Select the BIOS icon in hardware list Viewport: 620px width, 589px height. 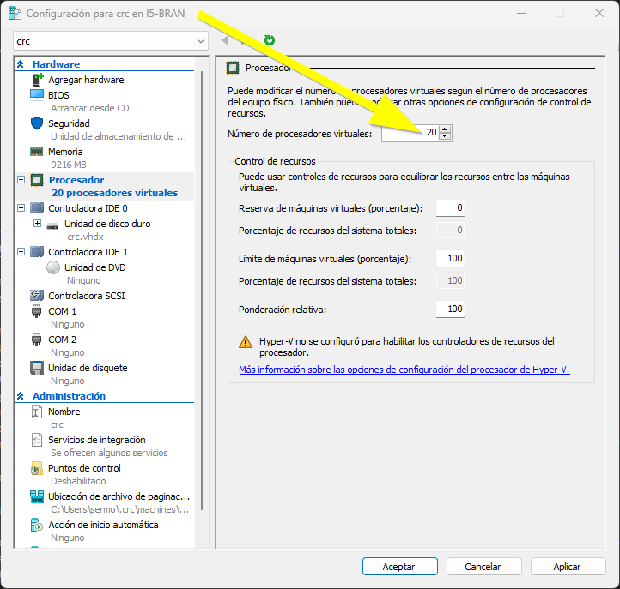pyautogui.click(x=37, y=95)
